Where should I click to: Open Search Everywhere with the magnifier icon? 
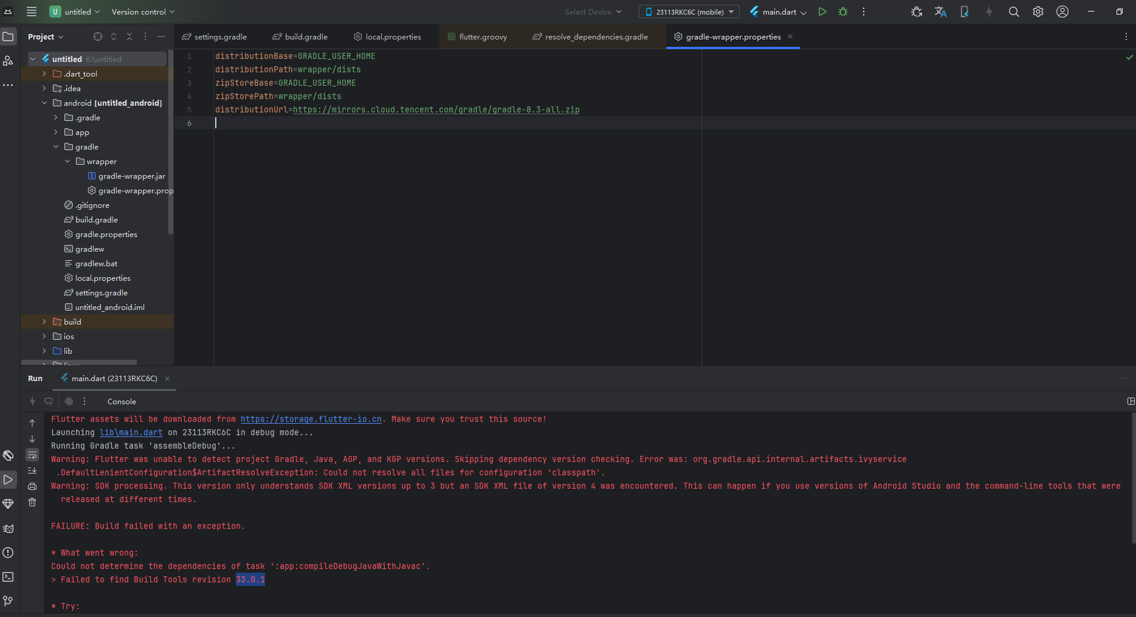[1013, 12]
